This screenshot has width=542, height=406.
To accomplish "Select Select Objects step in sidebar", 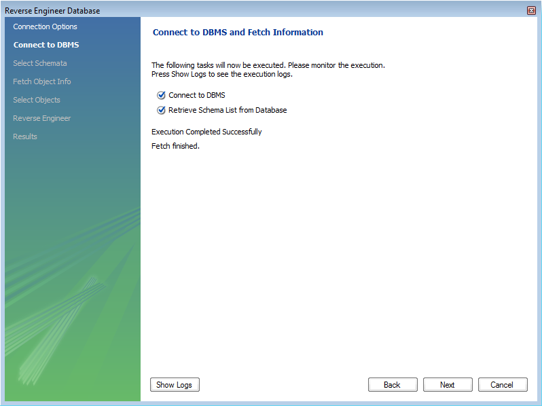I will coord(36,100).
